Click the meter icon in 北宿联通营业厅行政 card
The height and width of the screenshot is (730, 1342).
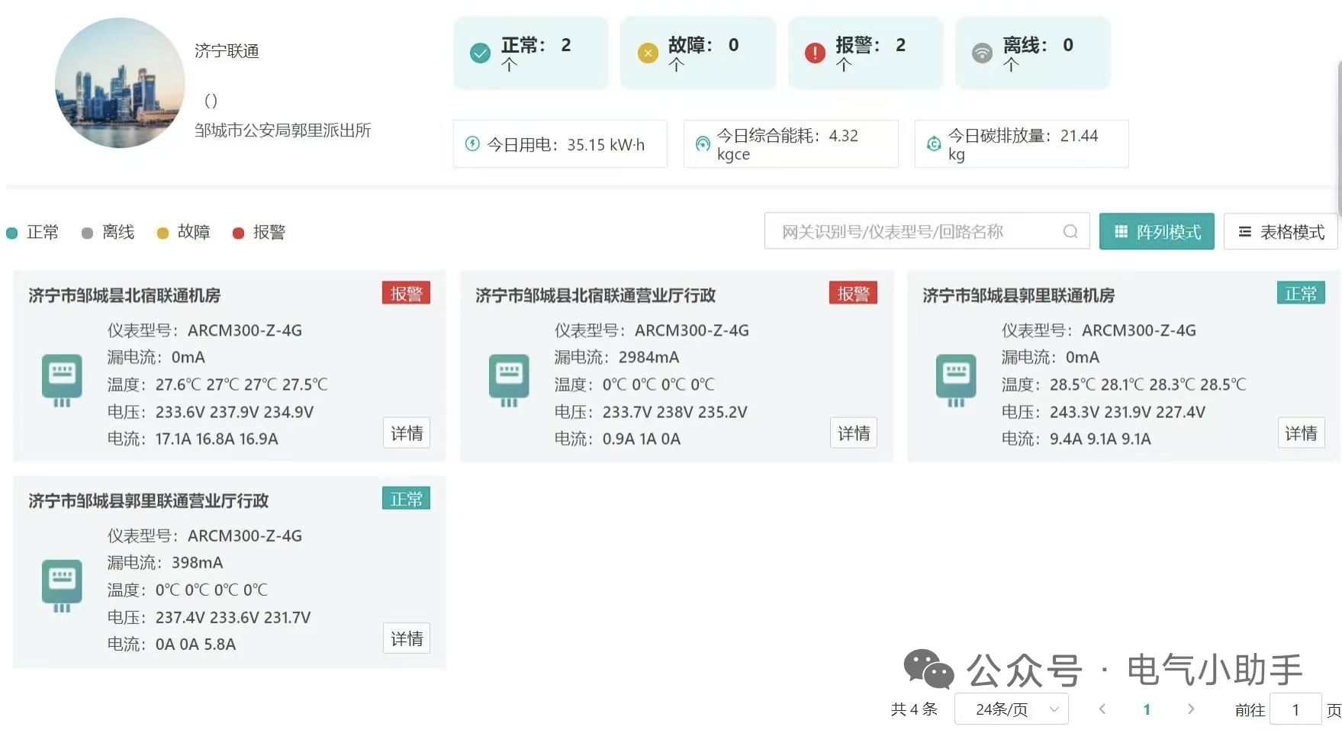point(509,381)
